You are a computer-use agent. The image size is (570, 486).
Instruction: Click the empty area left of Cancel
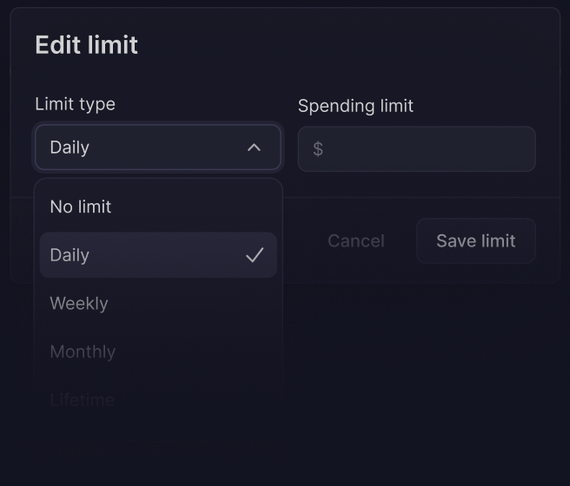(x=300, y=241)
